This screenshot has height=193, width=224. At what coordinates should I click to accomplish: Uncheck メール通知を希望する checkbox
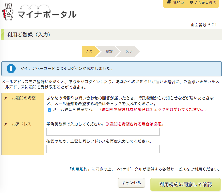(49, 110)
